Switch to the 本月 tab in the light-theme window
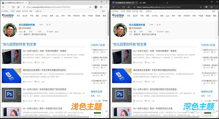 pyautogui.click(x=99, y=96)
